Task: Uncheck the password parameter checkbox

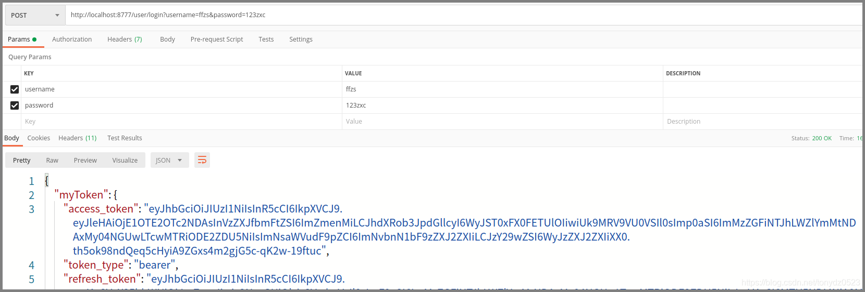Action: (15, 105)
